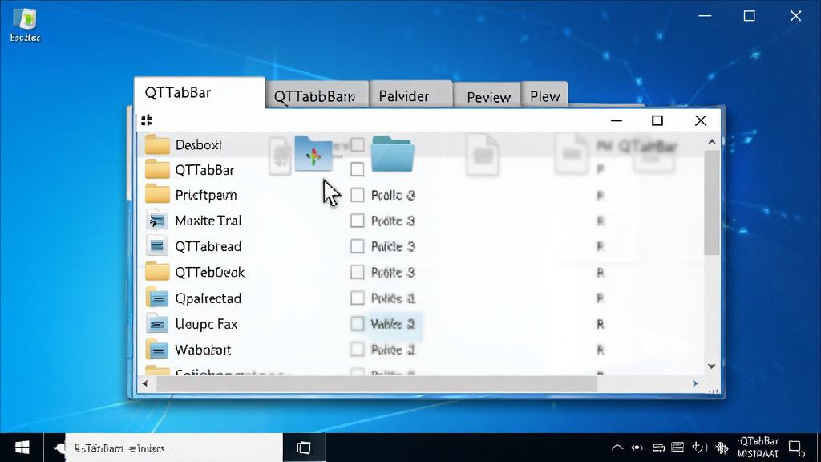
Task: Tick the checkbox in Qpalrectad row
Action: (357, 298)
